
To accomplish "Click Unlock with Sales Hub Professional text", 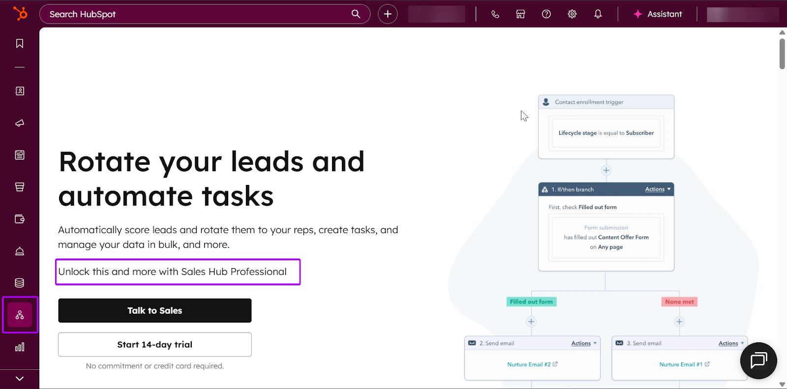I will click(x=172, y=271).
